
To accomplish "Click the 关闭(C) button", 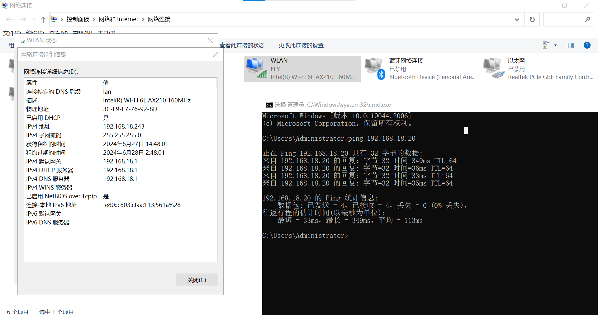I will (197, 280).
